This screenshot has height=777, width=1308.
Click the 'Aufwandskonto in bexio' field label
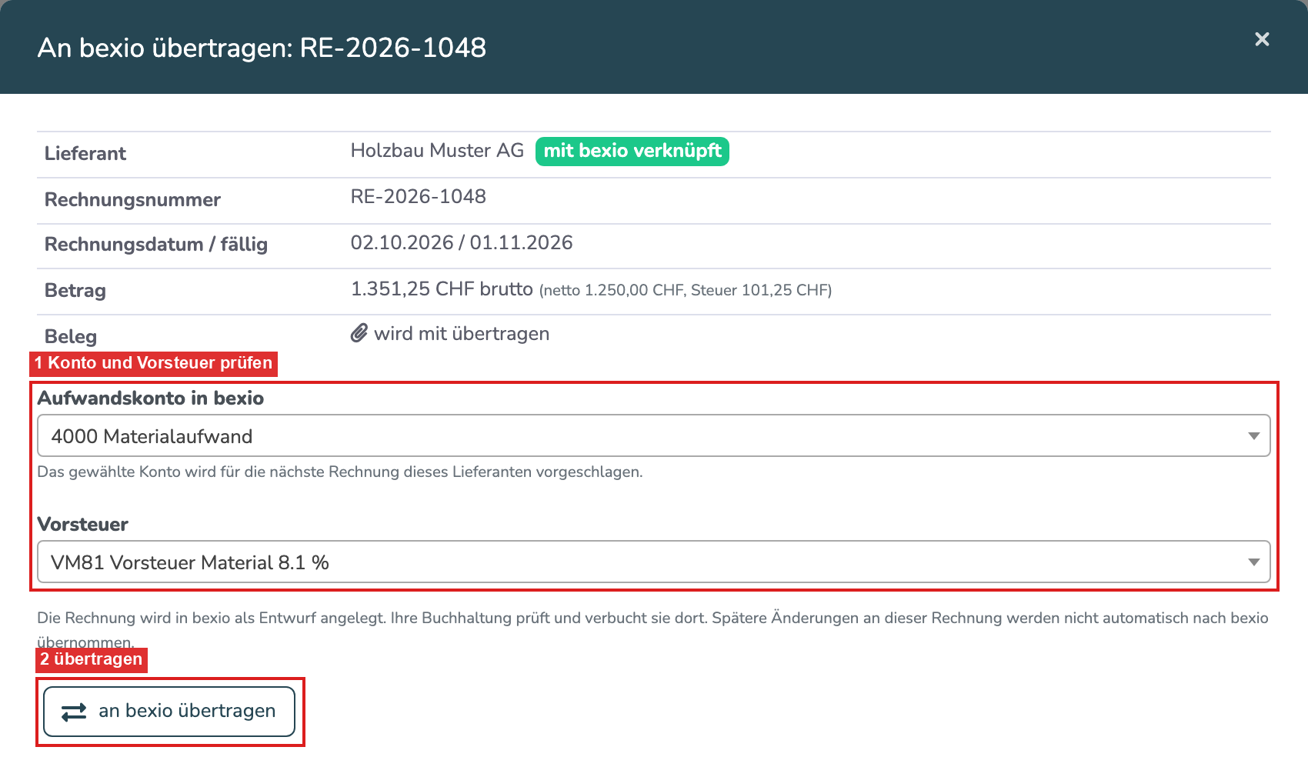151,399
